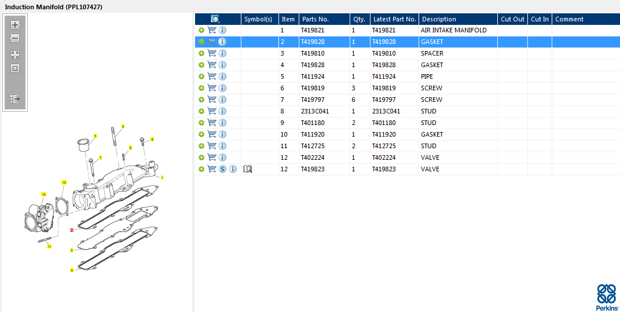Image resolution: width=620 pixels, height=312 pixels.
Task: Click callout 6 next to the screw
Action: 152,139
